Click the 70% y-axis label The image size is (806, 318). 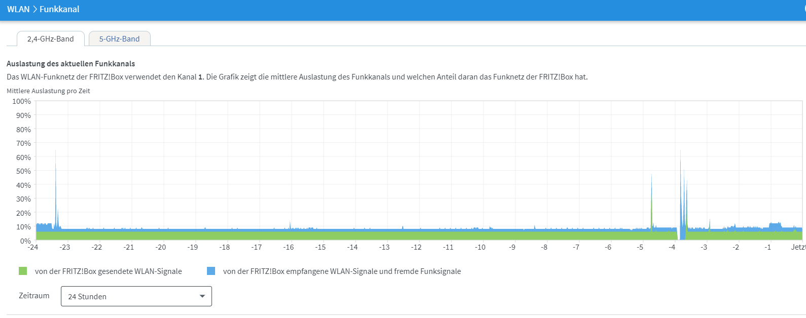coord(23,143)
